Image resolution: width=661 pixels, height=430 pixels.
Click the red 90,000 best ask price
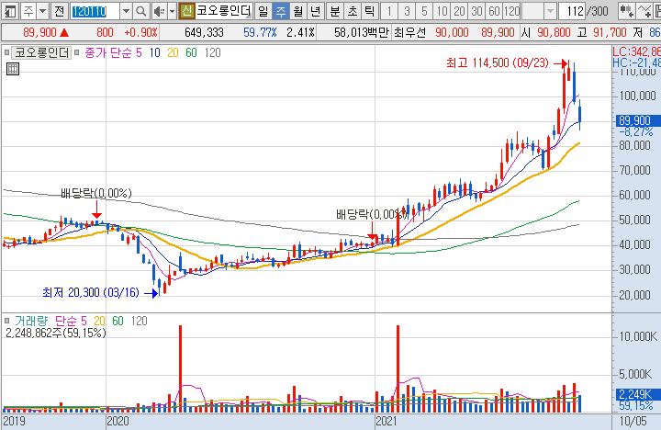452,32
